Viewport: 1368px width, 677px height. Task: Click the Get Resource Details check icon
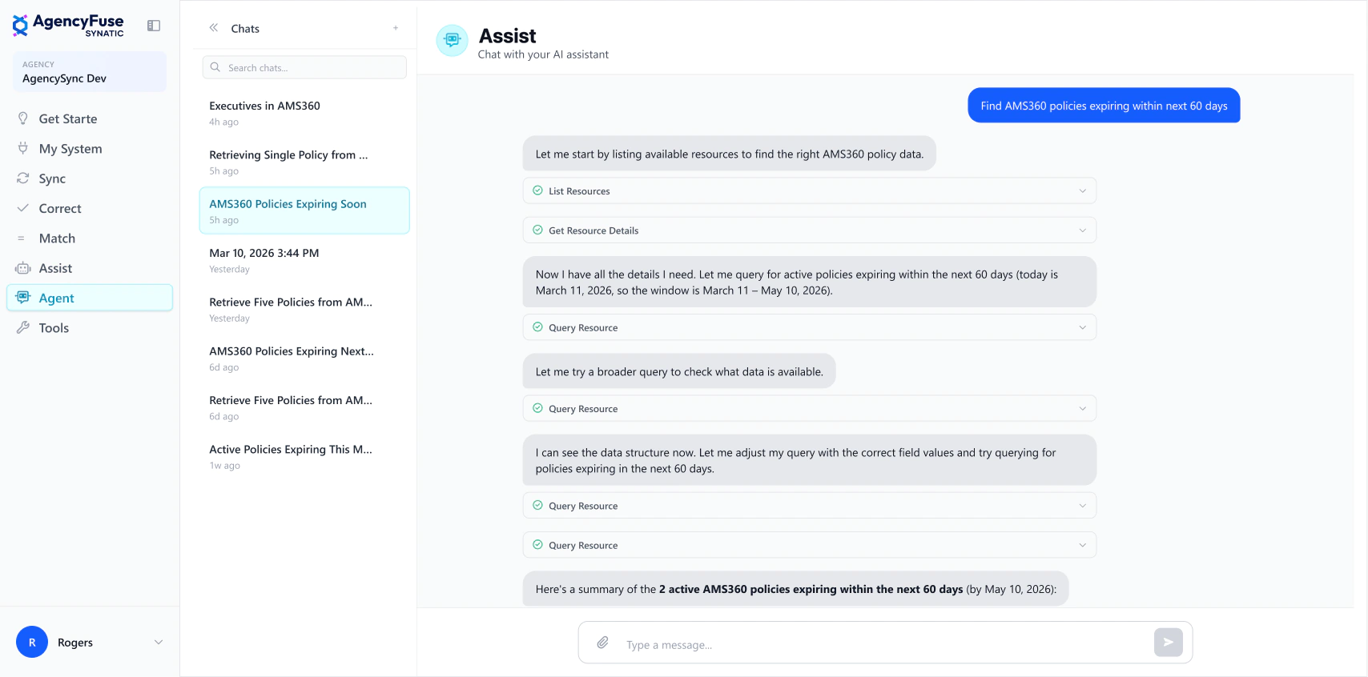click(538, 230)
